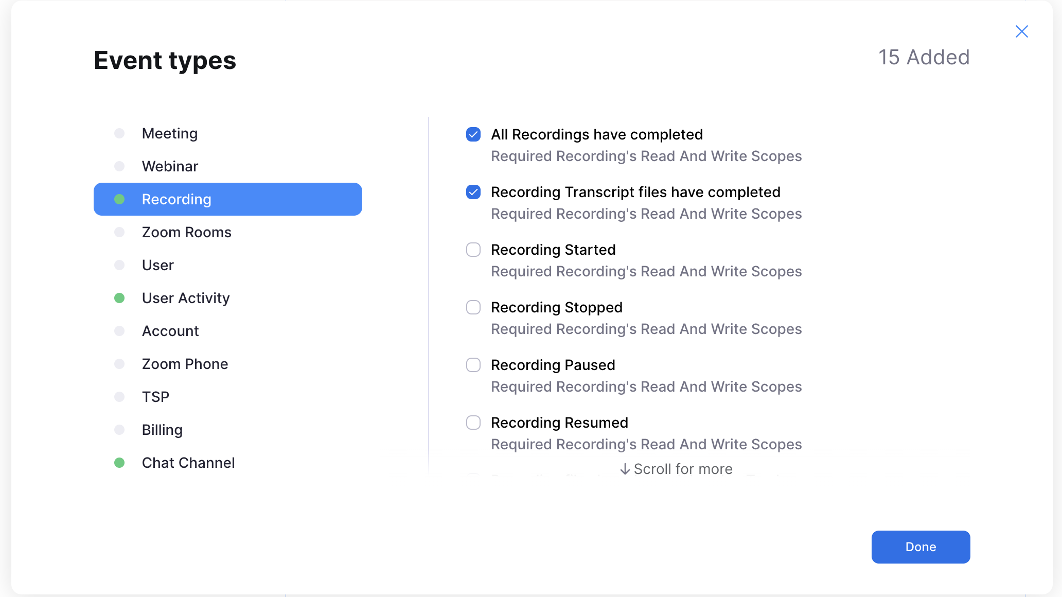Show User Activity event types
Image resolution: width=1062 pixels, height=597 pixels.
coord(185,298)
